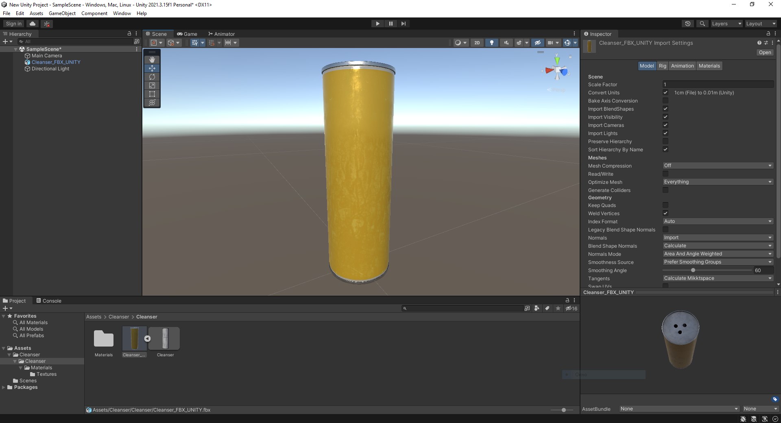Click the Play button
This screenshot has height=423, width=781.
click(377, 24)
